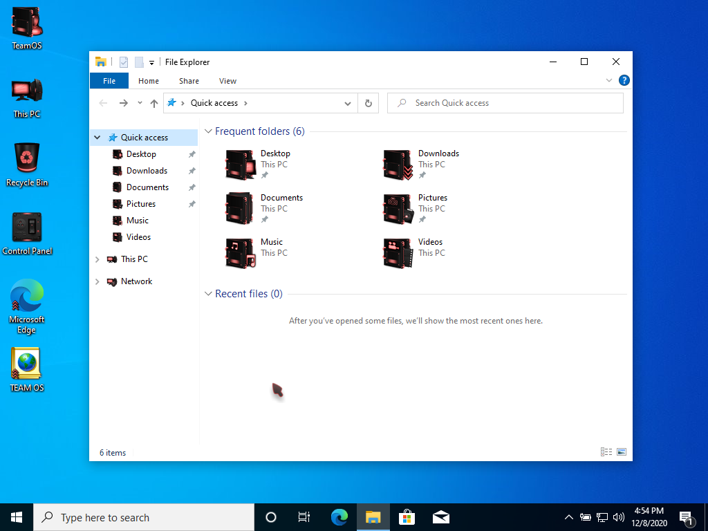Screen dimensions: 708x531
Task: Select the Recycle Bin desktop icon
Action: point(27,165)
